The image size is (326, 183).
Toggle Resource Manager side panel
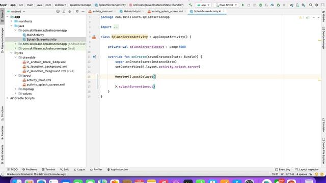click(2, 40)
